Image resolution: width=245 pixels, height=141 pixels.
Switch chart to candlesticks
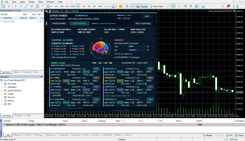(x=174, y=6)
